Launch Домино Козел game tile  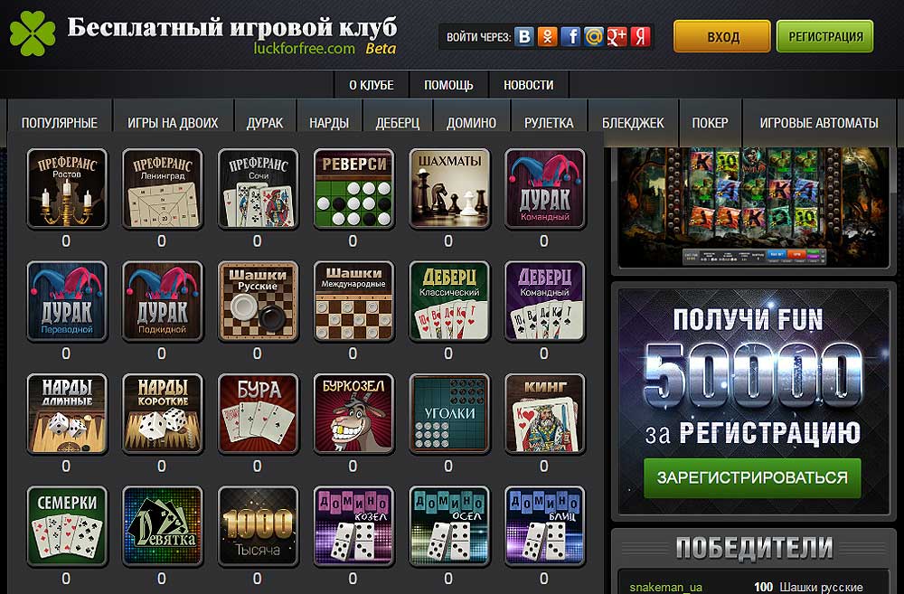click(353, 526)
